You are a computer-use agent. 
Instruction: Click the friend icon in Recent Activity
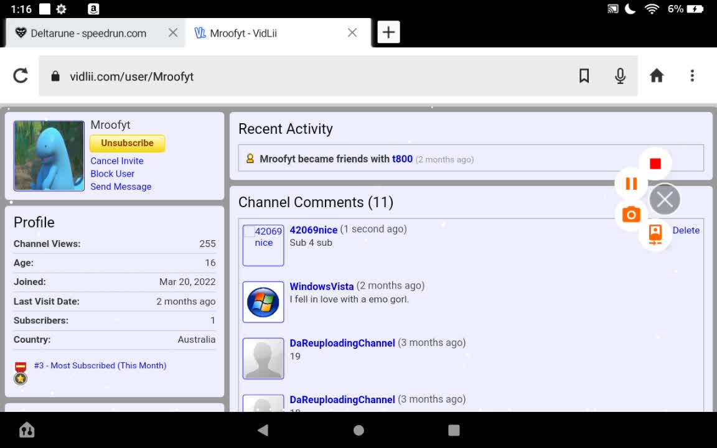pos(250,159)
